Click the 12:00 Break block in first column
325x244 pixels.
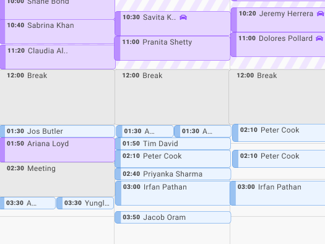(x=58, y=97)
